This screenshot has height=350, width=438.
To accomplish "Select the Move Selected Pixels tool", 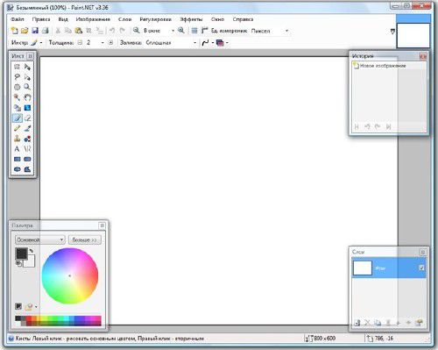I will pyautogui.click(x=27, y=67).
